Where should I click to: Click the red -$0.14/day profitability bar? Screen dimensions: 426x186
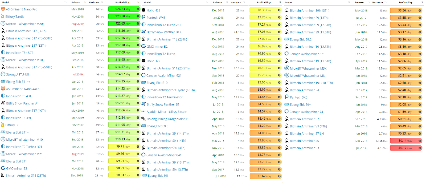coord(406,141)
